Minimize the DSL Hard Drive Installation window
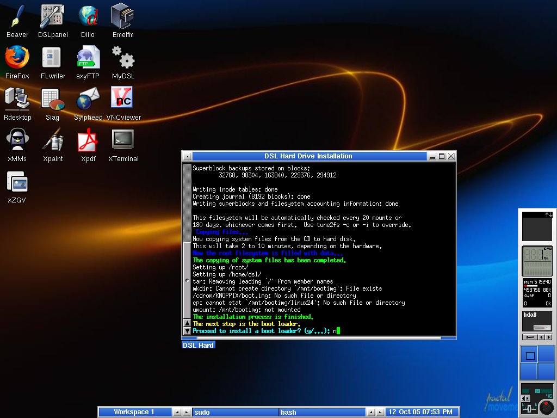Viewport: 557px width, 418px height. [432, 156]
